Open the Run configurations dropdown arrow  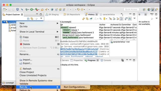click(34, 10)
